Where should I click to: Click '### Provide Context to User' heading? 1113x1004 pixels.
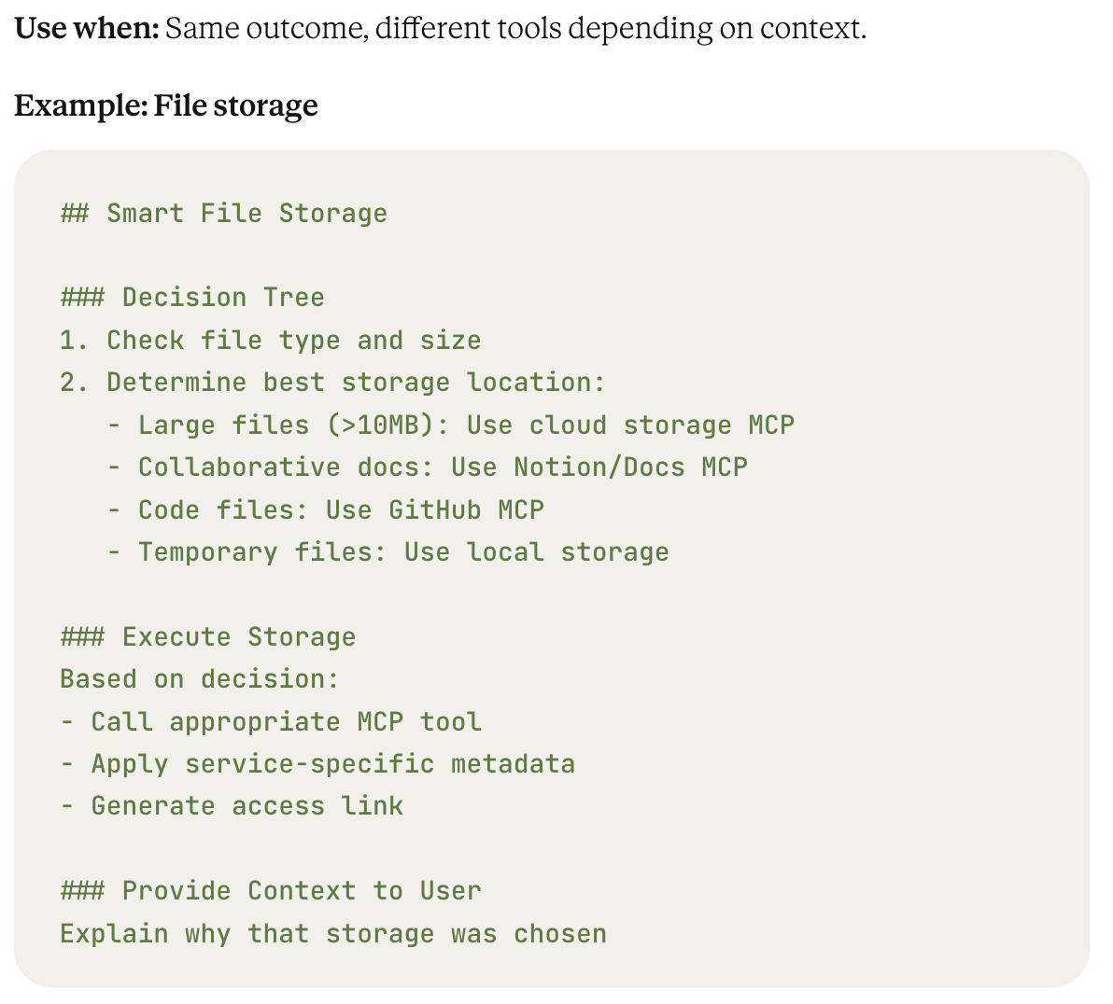click(x=271, y=890)
